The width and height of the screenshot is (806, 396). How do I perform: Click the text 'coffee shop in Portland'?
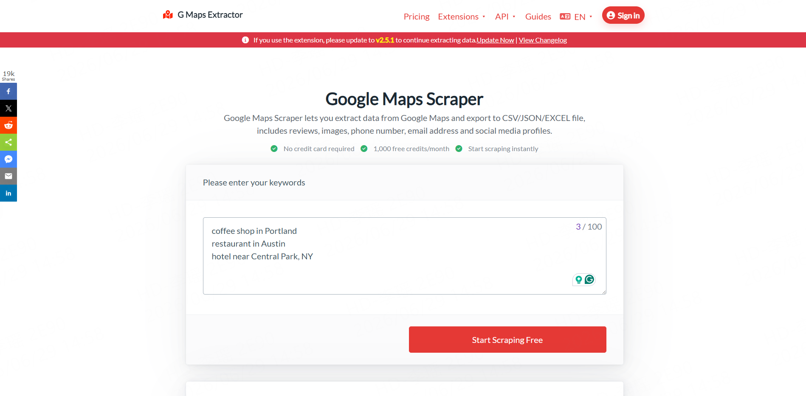[254, 231]
